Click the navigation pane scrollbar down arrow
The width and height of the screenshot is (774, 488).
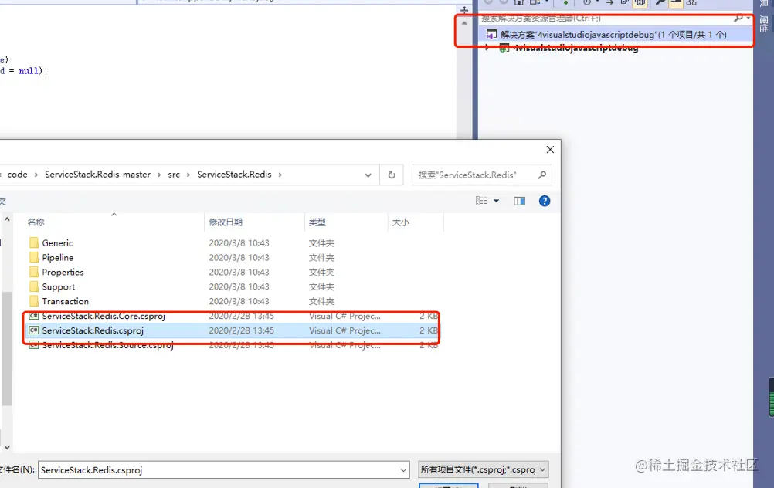pyautogui.click(x=7, y=448)
